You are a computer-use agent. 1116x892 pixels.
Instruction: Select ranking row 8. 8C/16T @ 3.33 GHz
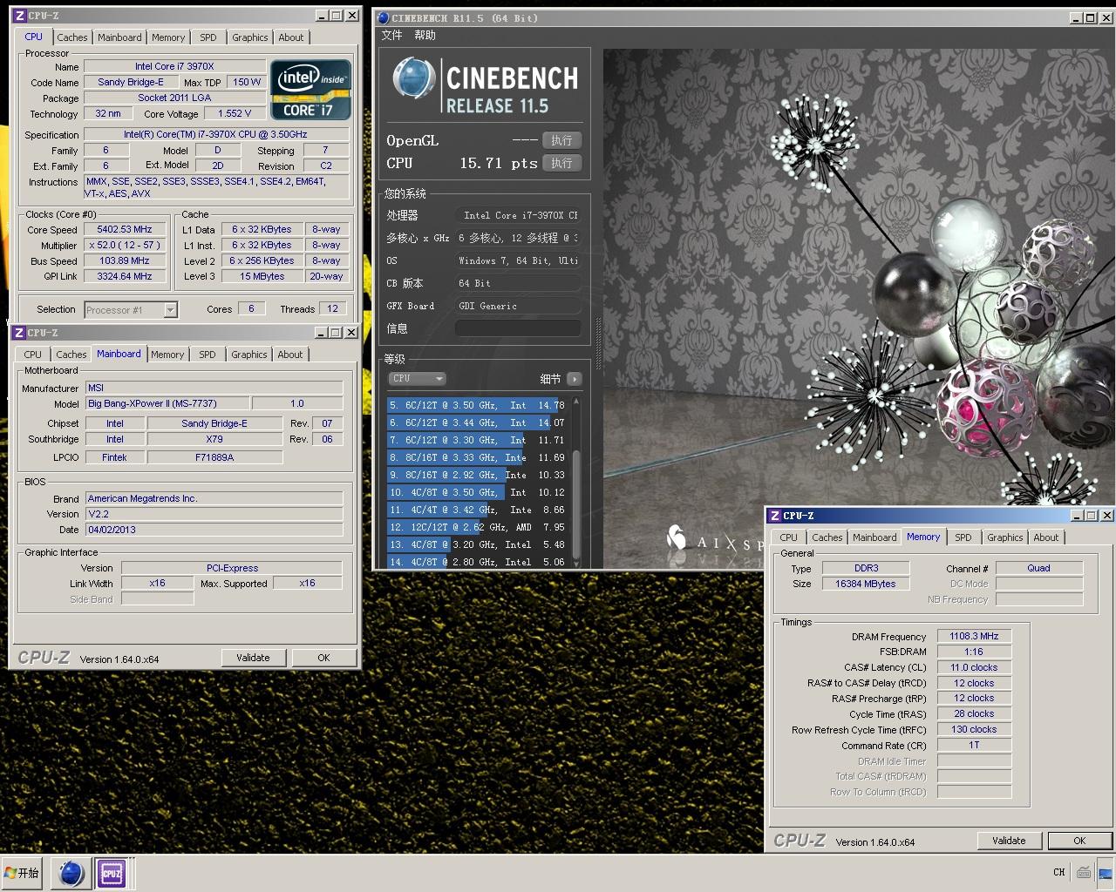[477, 457]
